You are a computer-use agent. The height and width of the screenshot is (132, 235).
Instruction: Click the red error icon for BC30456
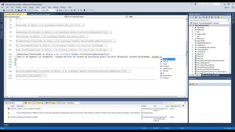point(9,109)
